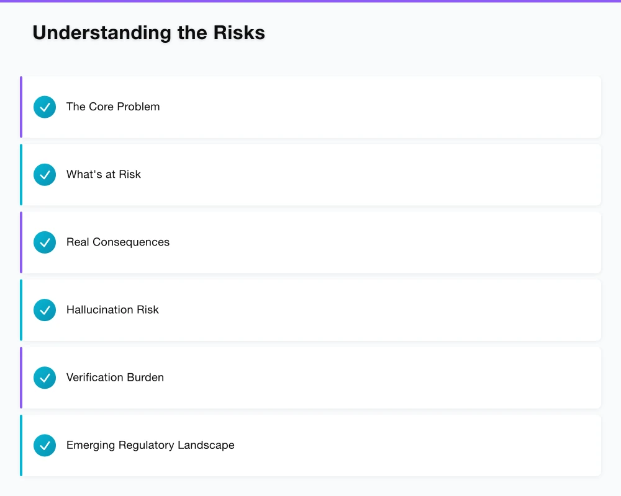Click the checkmark badge on Hallucination Risk
The width and height of the screenshot is (621, 496).
point(45,310)
